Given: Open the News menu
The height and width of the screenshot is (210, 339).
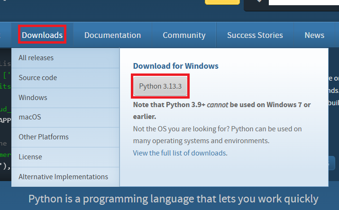Looking at the screenshot, I should point(314,35).
